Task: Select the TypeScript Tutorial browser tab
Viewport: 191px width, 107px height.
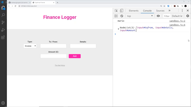Action: (x=43, y=2)
